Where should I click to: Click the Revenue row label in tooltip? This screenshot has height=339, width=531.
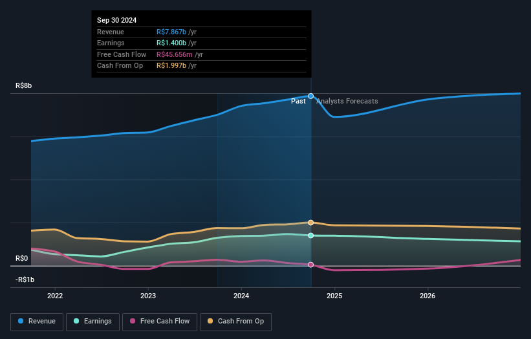tap(111, 32)
